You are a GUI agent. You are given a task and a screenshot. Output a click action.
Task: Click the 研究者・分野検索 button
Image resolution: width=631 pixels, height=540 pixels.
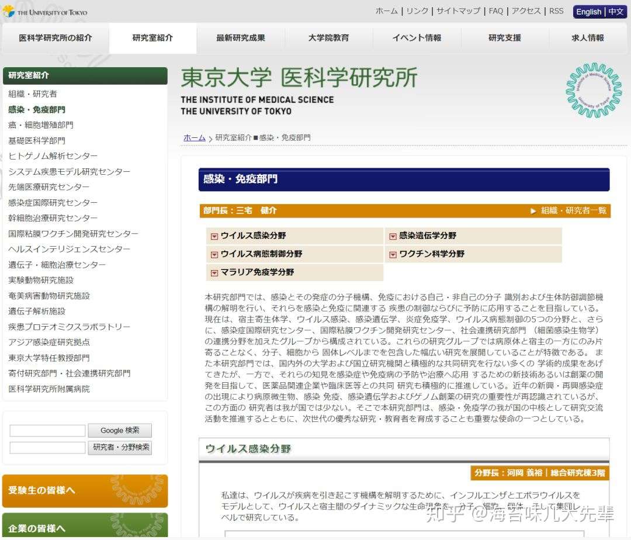[120, 448]
